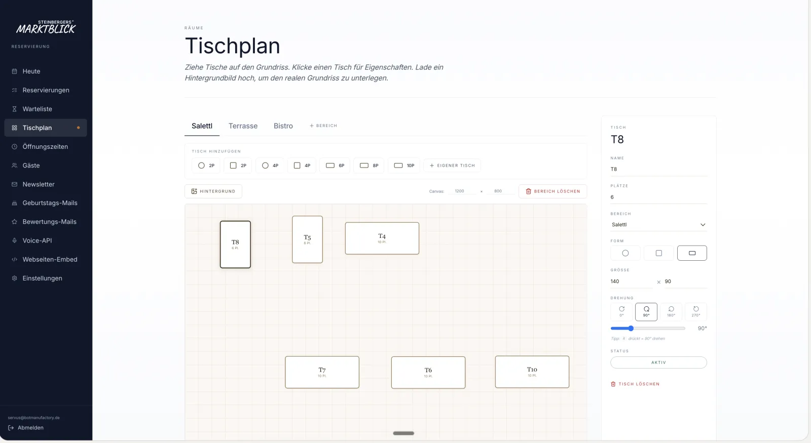Click the horizontal scrollbar under the canvas

tap(403, 433)
